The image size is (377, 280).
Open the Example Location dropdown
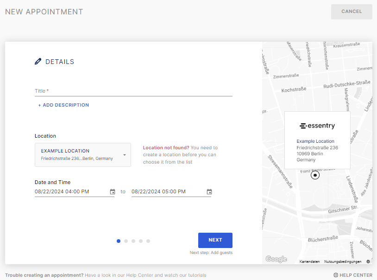click(83, 155)
